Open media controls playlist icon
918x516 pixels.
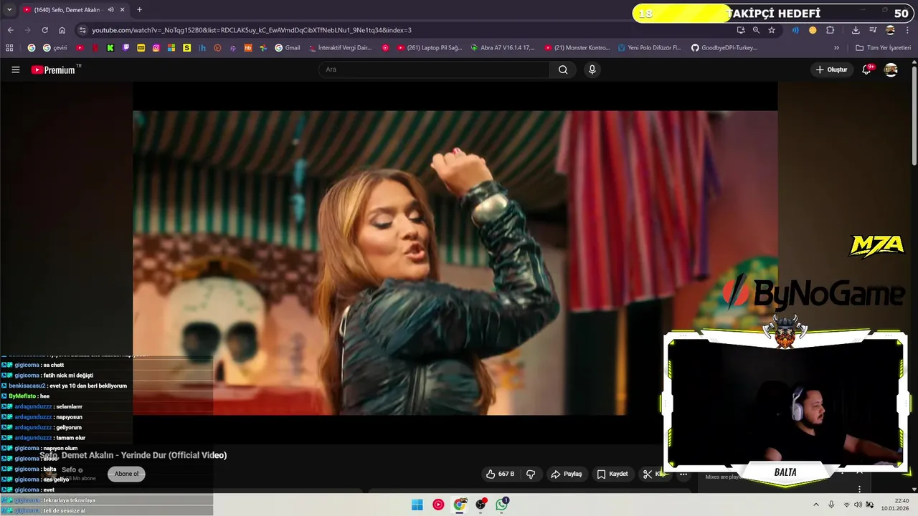(873, 30)
